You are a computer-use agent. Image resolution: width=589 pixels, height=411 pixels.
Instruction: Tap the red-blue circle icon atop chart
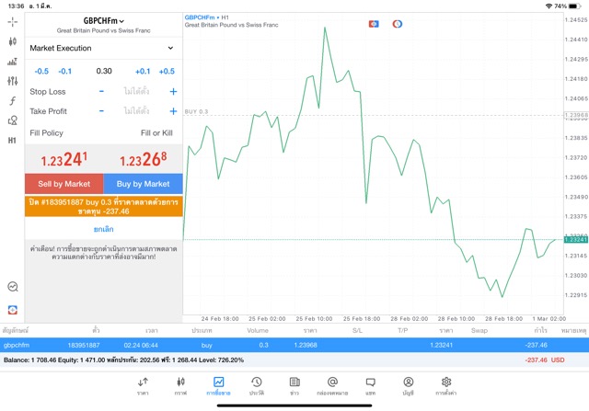tap(398, 24)
